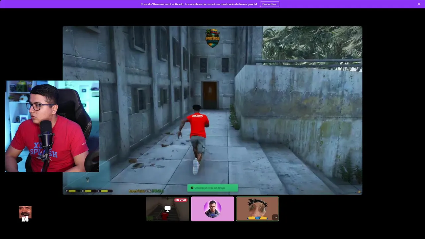
Task: Click the streamer webcam overlay
Action: [52, 126]
